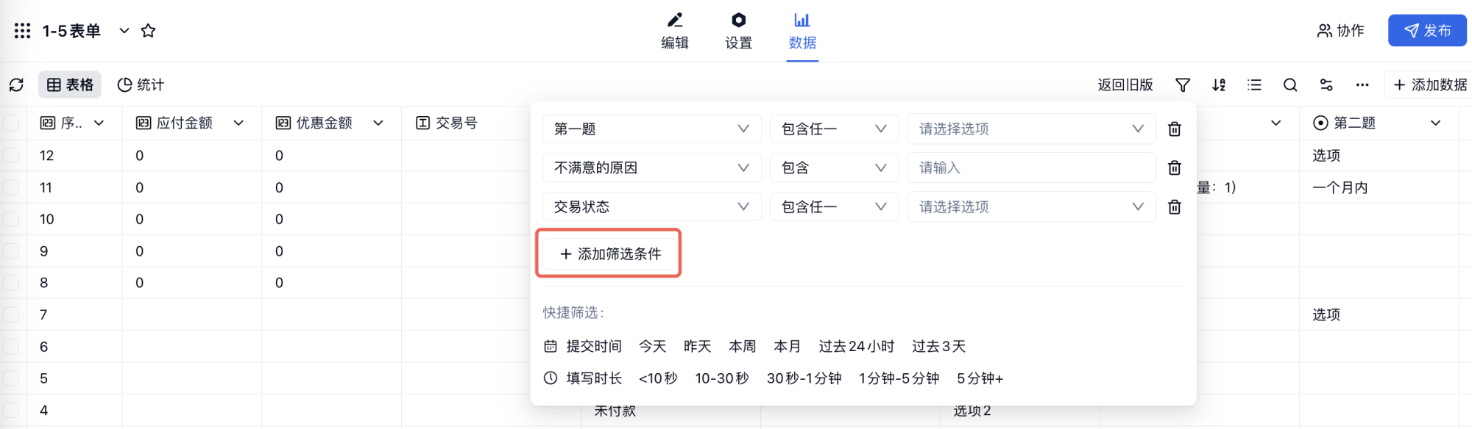Open 包含任一 operator for 交易状态 row

coord(835,206)
